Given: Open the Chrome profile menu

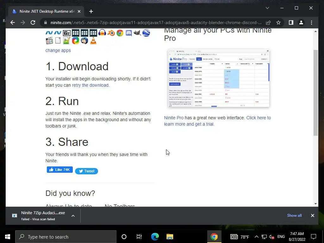Looking at the screenshot, I should [301, 22].
